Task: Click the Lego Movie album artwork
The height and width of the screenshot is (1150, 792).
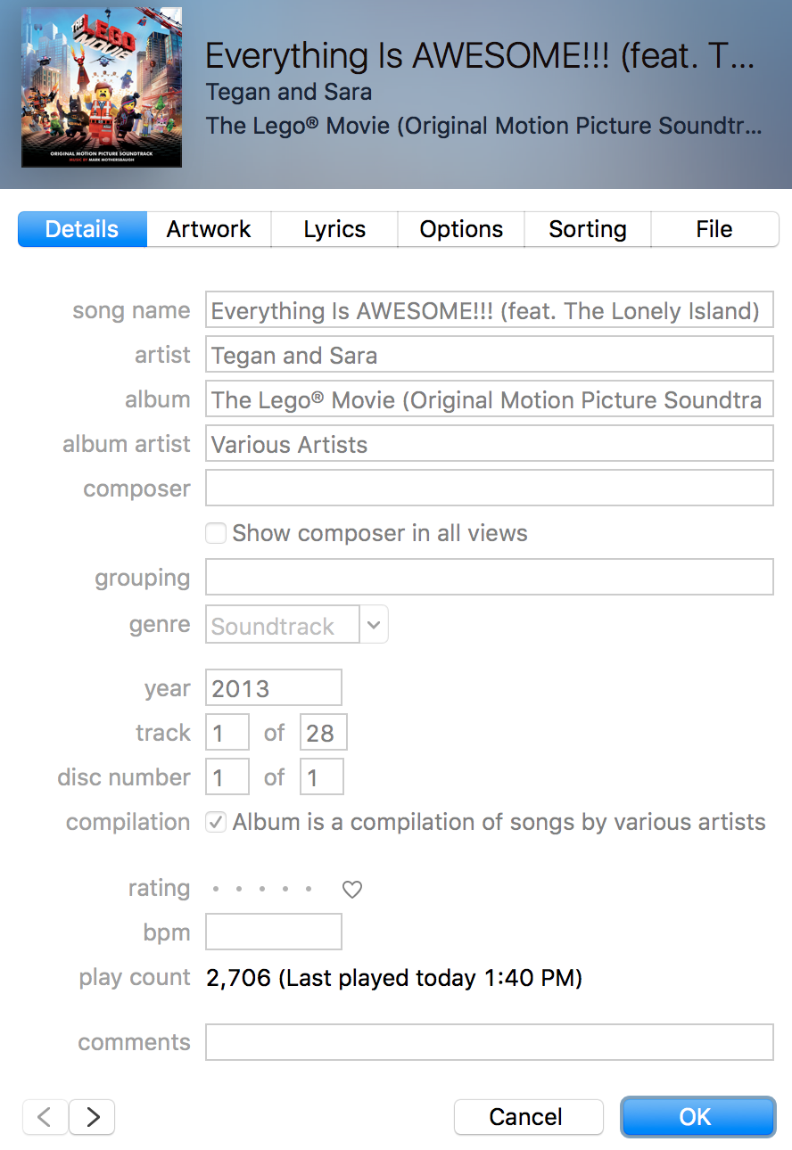Action: (102, 87)
